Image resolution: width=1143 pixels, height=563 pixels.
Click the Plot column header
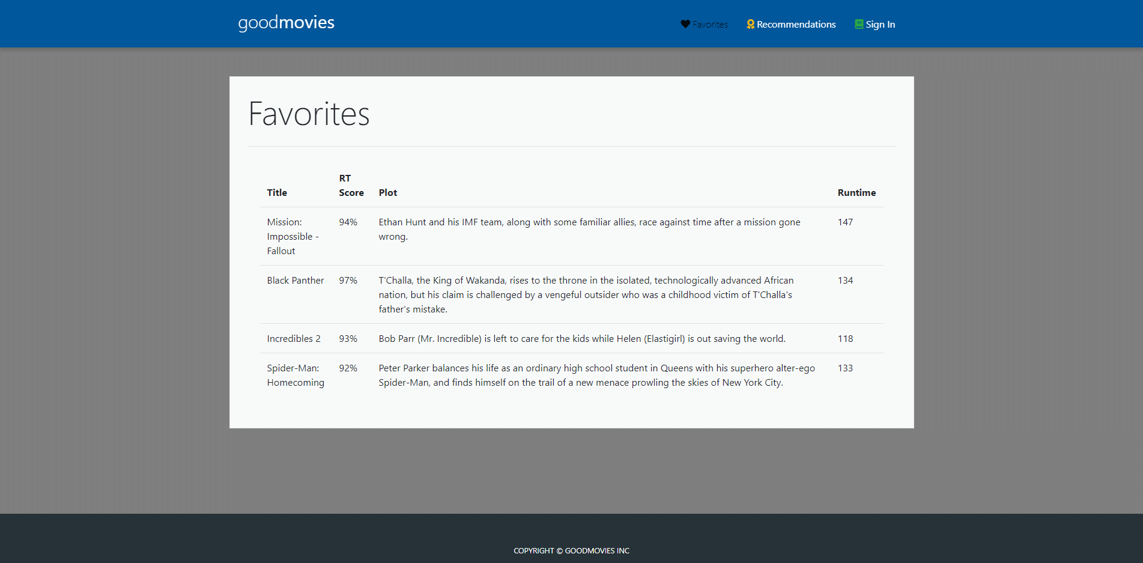[387, 193]
